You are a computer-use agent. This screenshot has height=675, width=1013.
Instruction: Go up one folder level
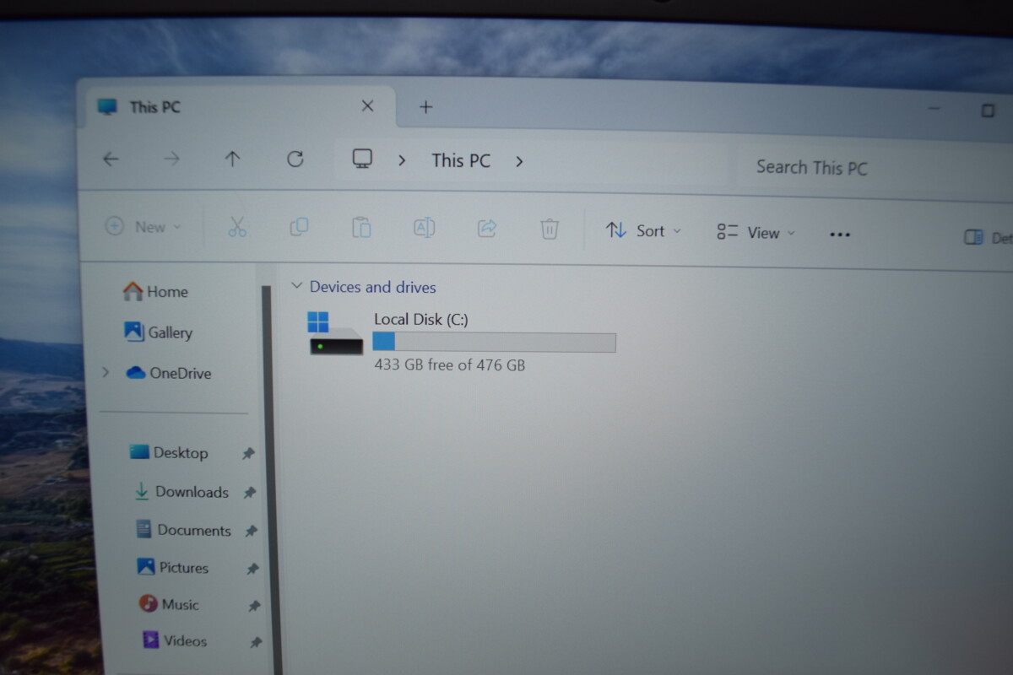[233, 159]
